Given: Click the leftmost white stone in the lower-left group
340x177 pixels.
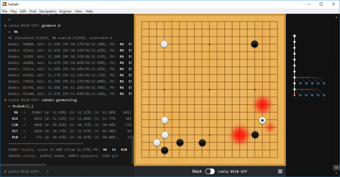Looking at the screenshot, I should click(157, 142).
